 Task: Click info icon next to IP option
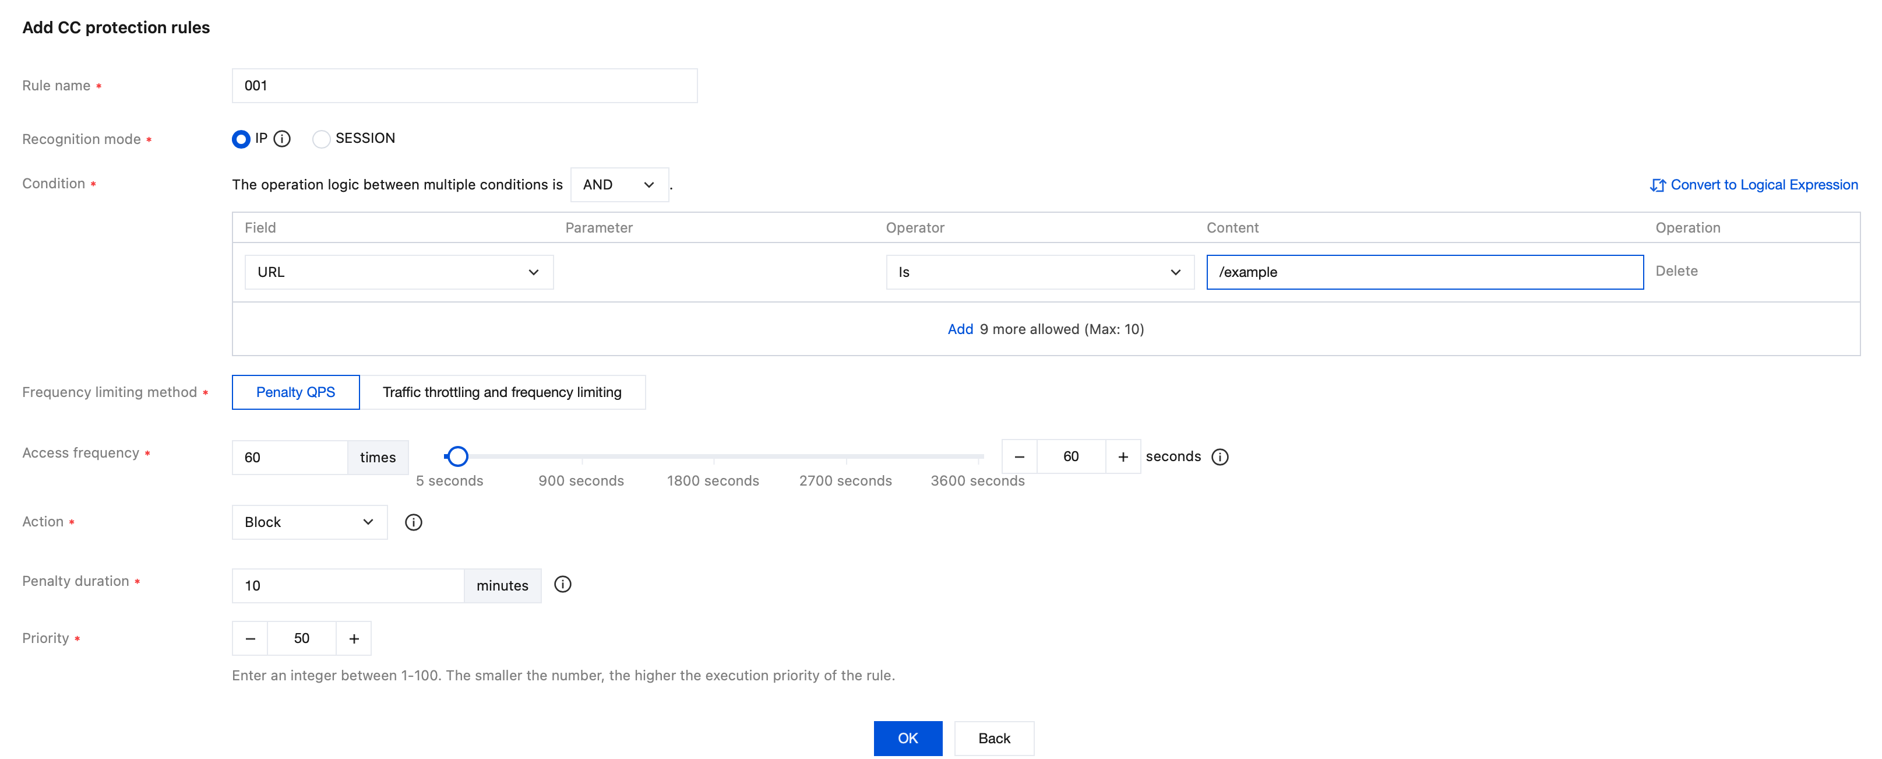click(282, 138)
